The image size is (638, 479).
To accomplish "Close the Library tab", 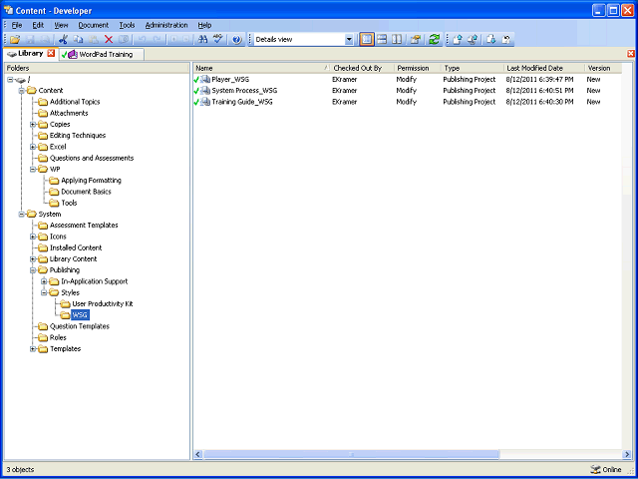I will [51, 53].
